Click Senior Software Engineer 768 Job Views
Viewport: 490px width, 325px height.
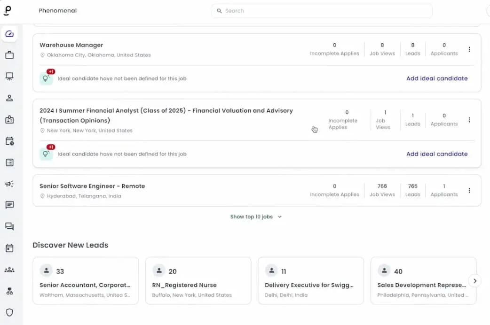382,190
